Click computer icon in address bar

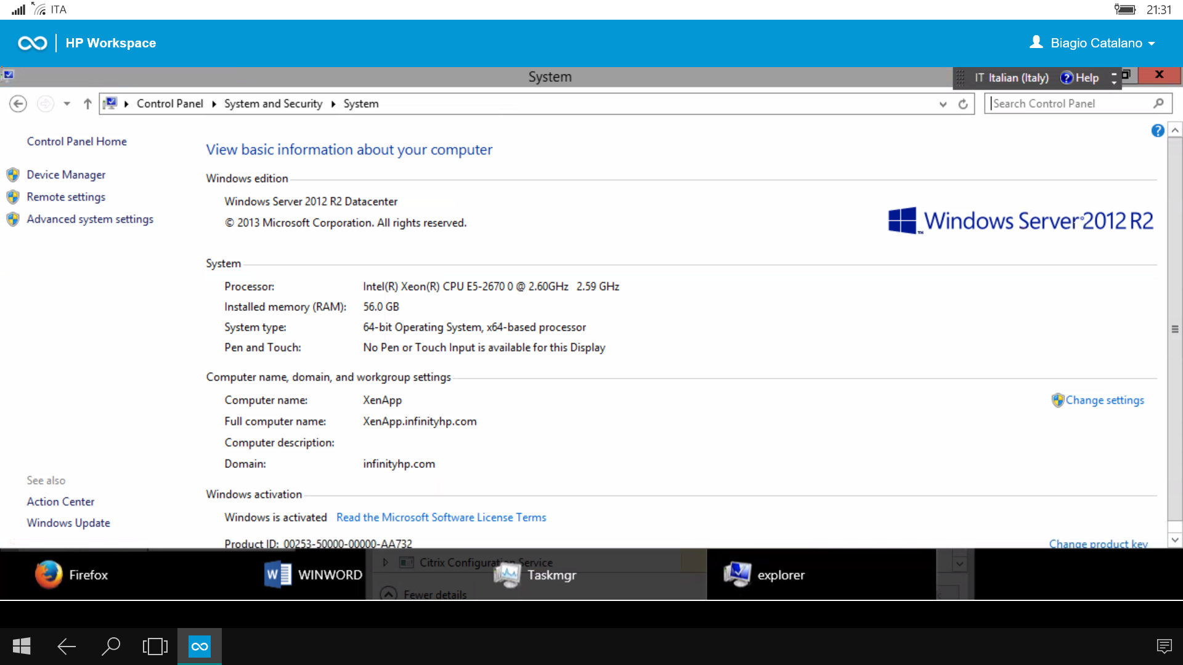coord(110,103)
